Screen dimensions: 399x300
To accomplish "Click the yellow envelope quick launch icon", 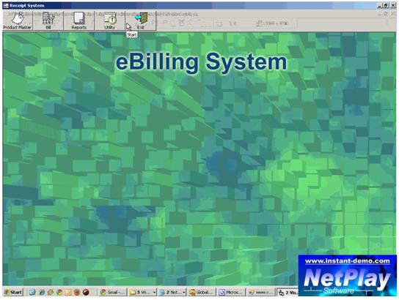I will coord(68,292).
